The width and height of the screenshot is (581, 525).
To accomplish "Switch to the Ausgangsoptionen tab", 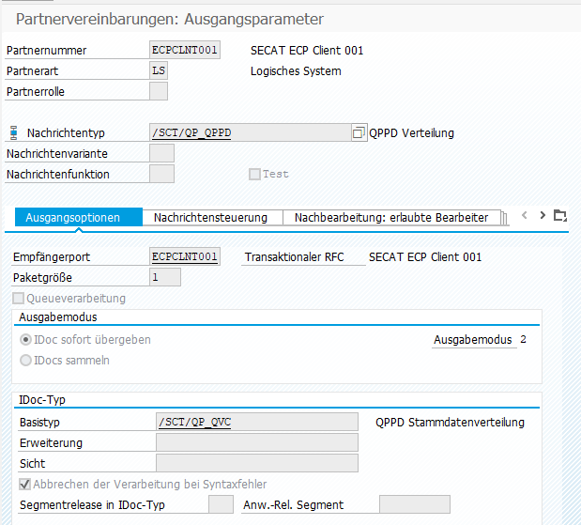I will pos(79,218).
